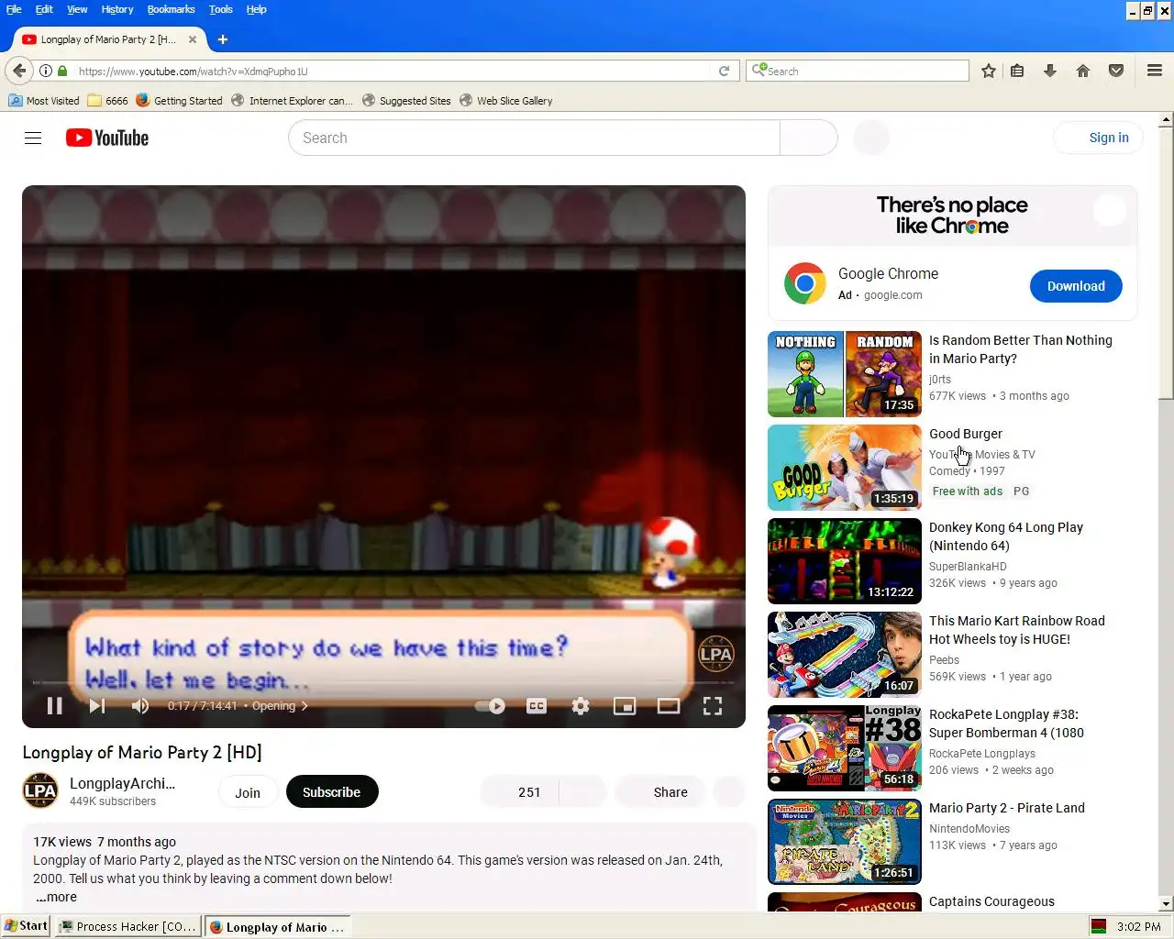1174x939 pixels.
Task: Click the browser address bar URL
Action: tap(393, 71)
